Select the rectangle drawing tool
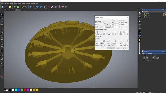166x93 pixels. (2, 37)
